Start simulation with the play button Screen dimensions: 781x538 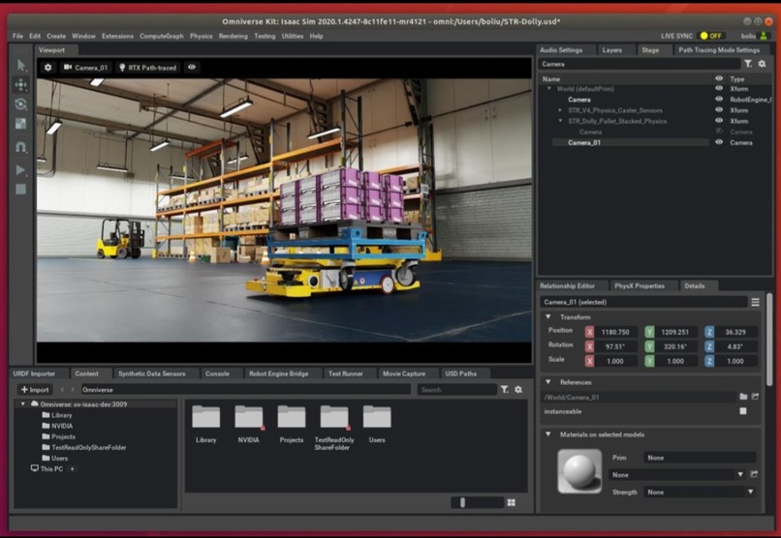[20, 170]
